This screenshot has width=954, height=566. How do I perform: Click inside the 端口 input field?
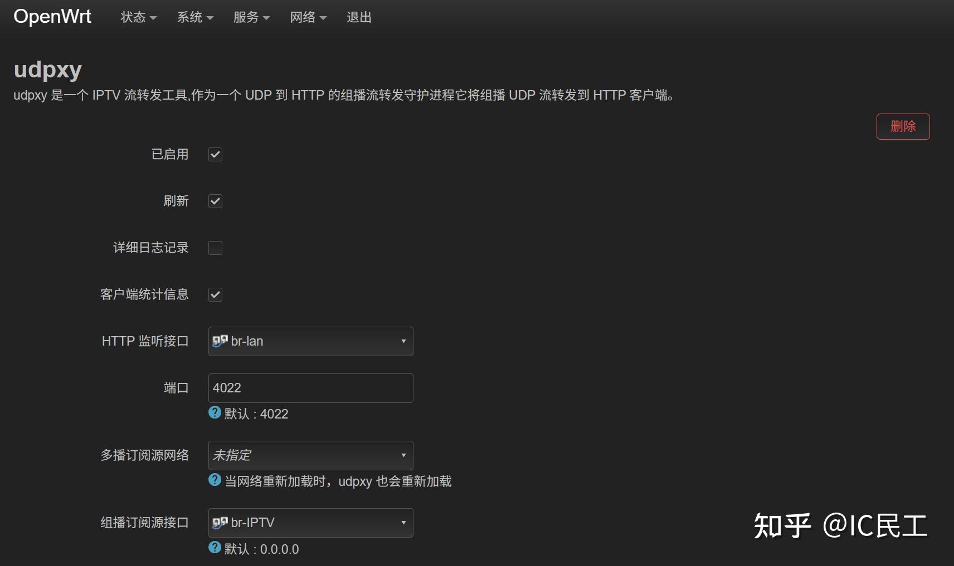(x=310, y=387)
